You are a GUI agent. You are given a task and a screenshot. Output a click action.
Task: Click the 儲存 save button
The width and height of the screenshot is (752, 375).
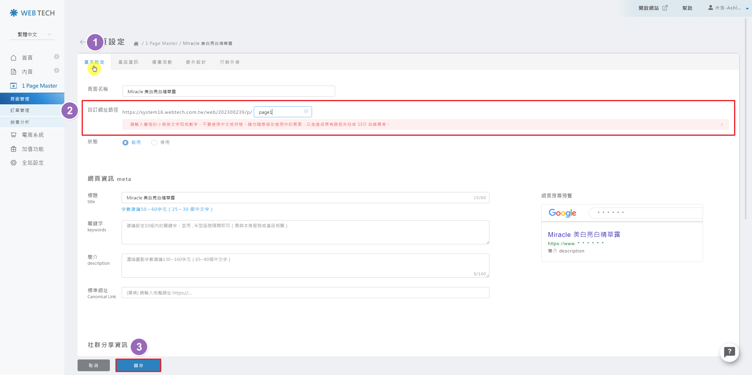pyautogui.click(x=138, y=366)
